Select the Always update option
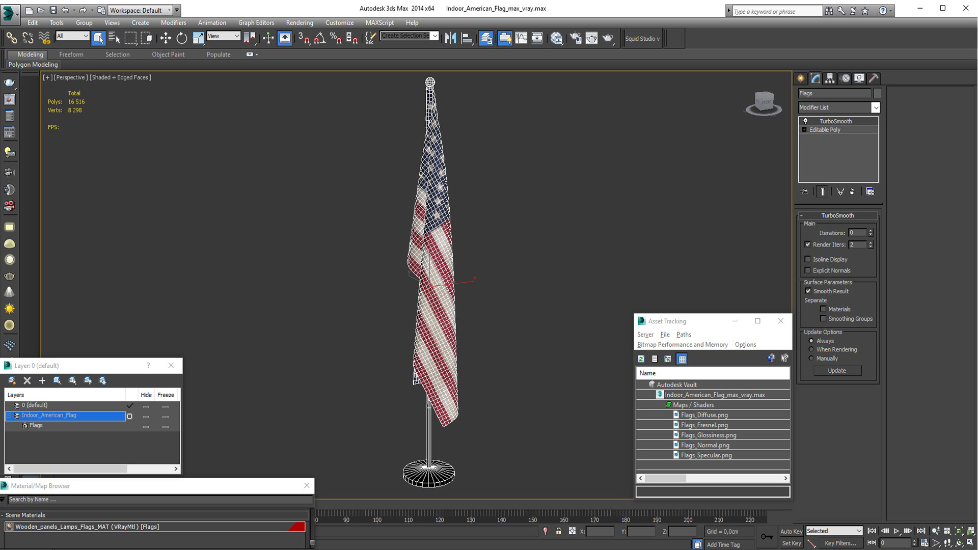Image resolution: width=978 pixels, height=550 pixels. point(811,341)
